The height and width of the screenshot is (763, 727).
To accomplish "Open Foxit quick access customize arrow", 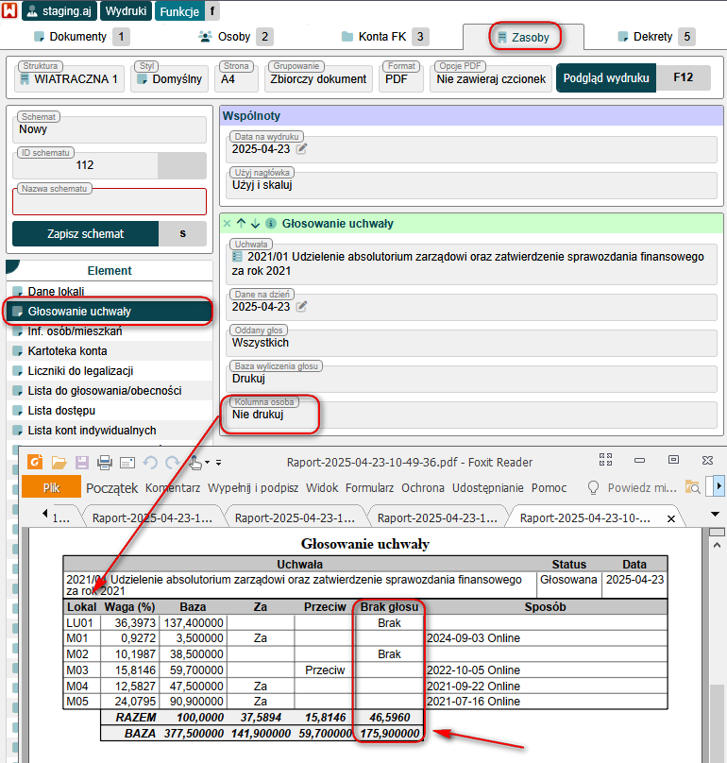I will pos(219,463).
